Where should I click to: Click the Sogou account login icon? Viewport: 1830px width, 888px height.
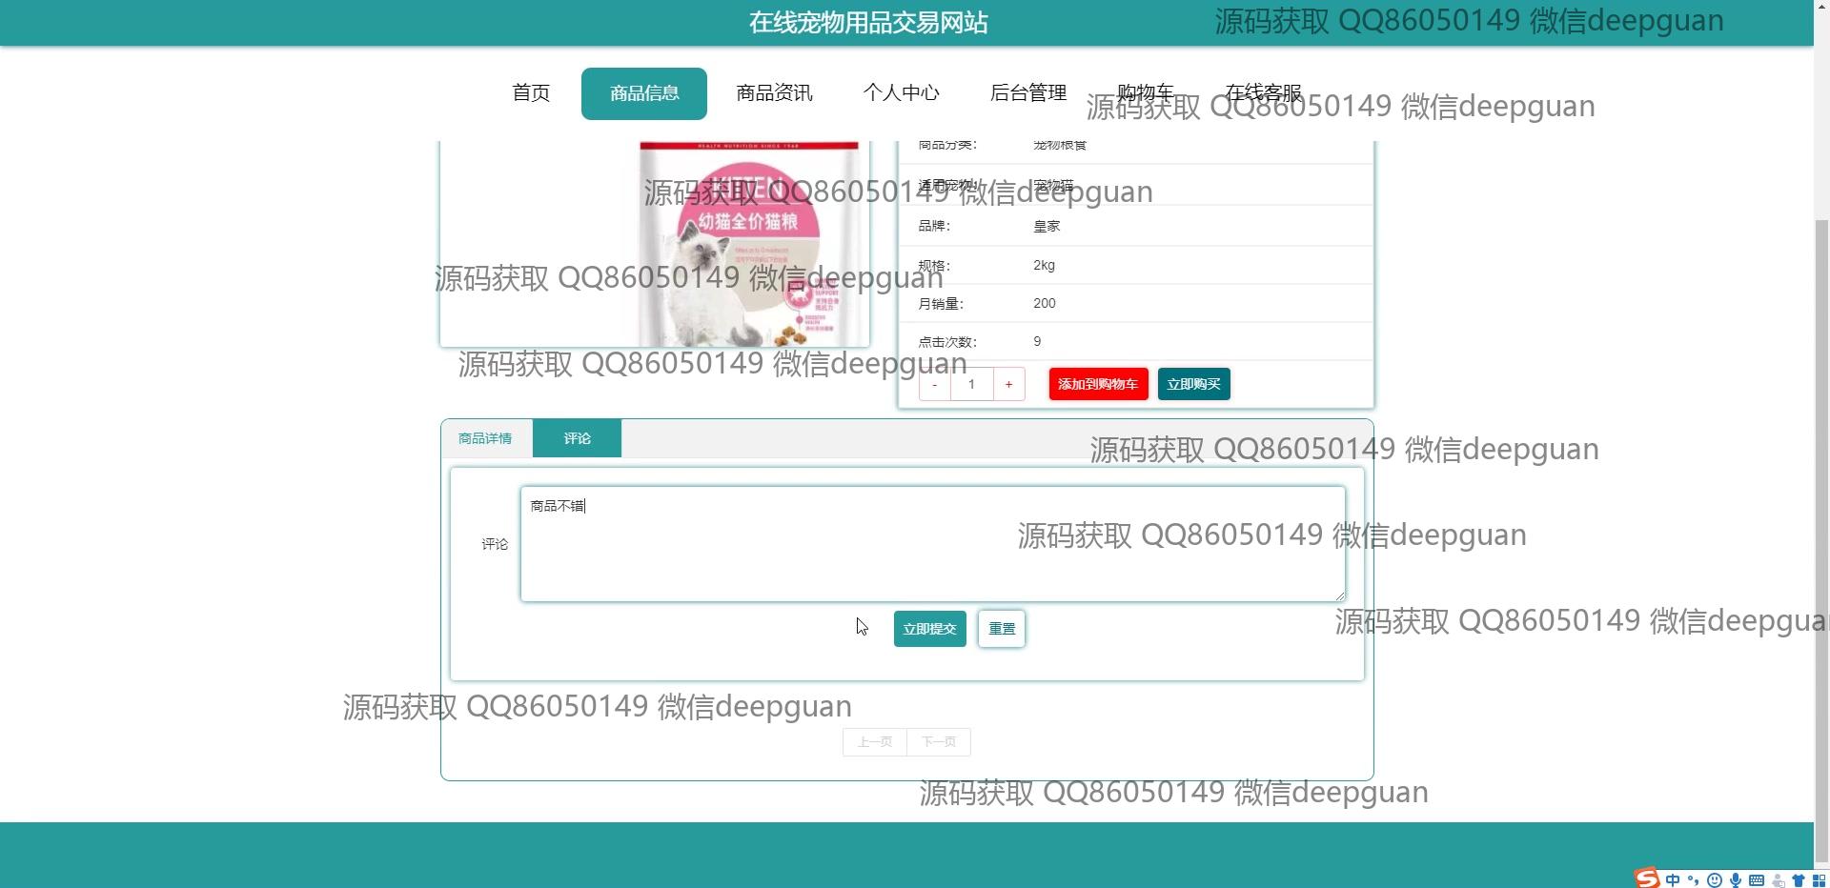1778,880
